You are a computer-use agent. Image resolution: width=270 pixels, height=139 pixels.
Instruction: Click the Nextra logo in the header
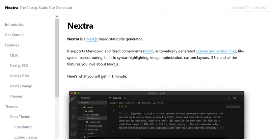[11, 7]
